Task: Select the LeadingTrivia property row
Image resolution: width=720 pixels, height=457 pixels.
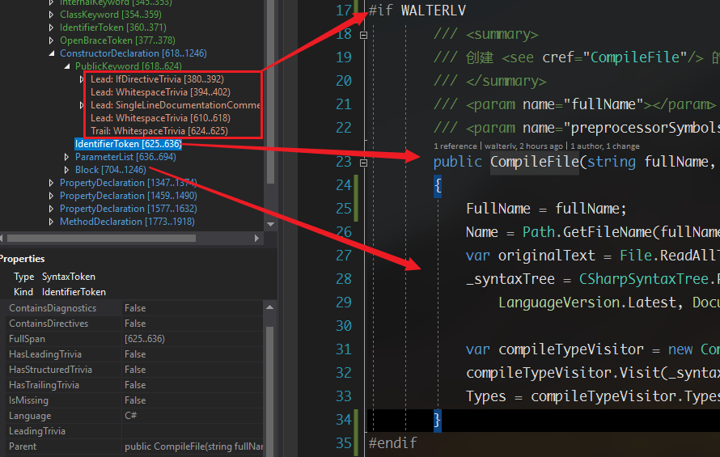Action: pos(133,431)
